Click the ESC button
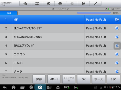The width and height of the screenshot is (121, 90). (x=113, y=79)
